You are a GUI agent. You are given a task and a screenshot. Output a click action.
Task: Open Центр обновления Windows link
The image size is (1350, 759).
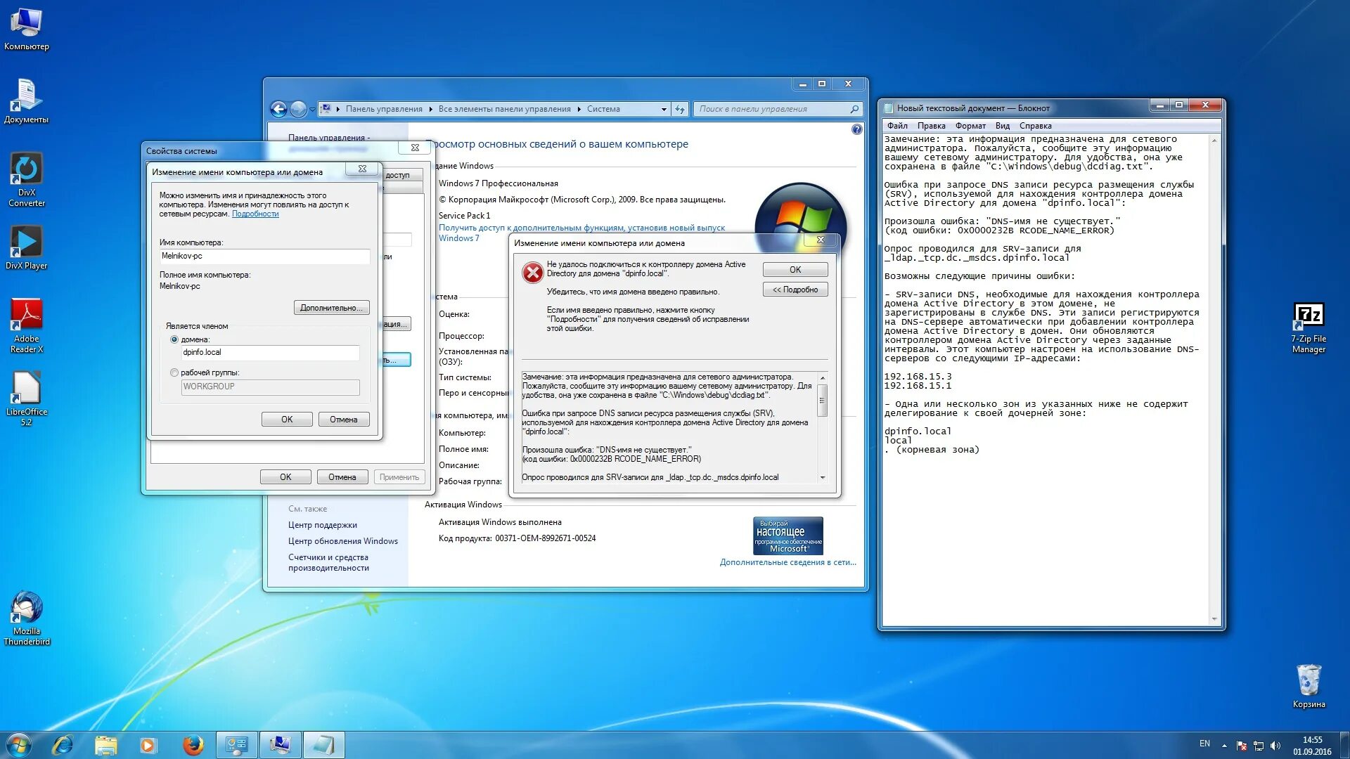point(342,541)
